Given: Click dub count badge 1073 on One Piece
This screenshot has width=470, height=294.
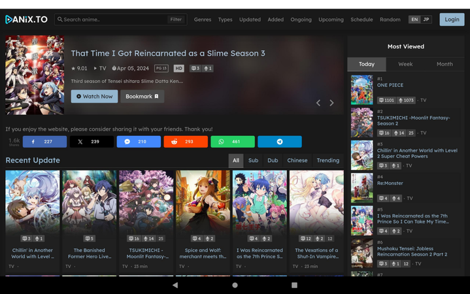Looking at the screenshot, I should (x=405, y=100).
